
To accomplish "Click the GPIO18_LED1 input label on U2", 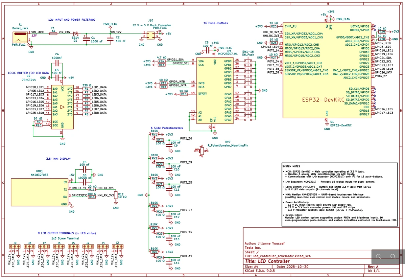I will pos(35,87).
